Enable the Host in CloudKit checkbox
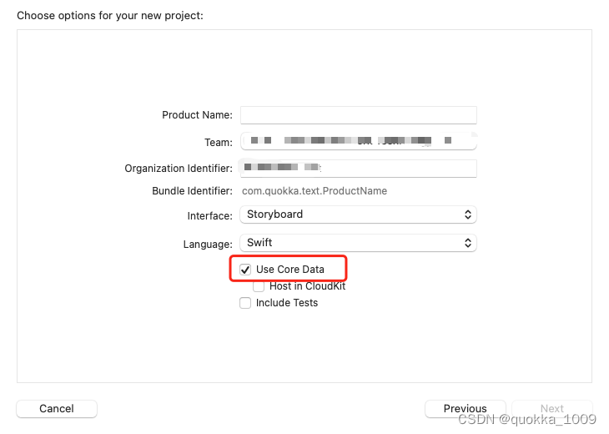The width and height of the screenshot is (609, 434). tap(259, 286)
